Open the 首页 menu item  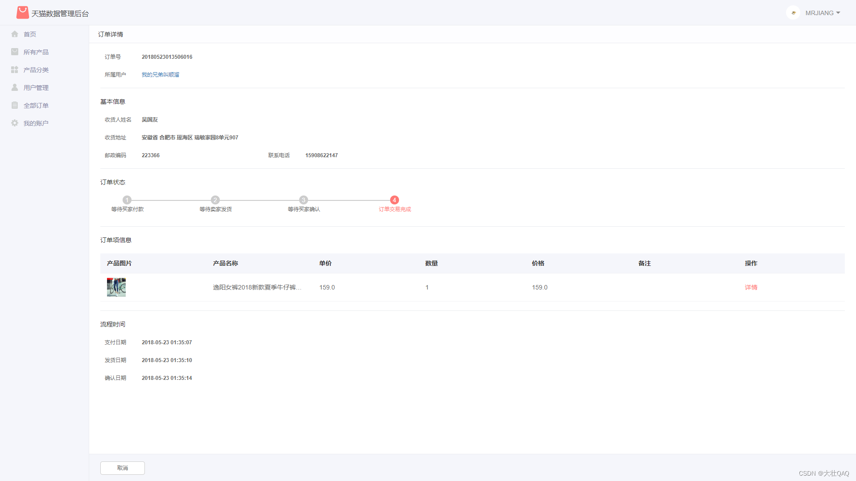pos(30,34)
